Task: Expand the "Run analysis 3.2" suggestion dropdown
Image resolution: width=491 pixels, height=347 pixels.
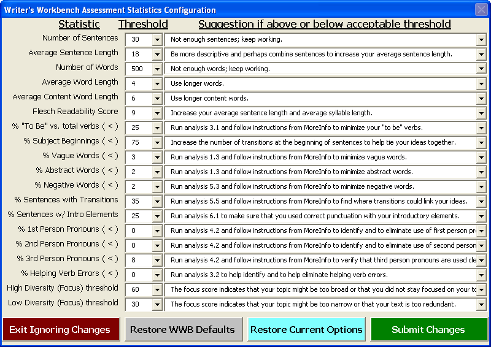Action: click(x=481, y=275)
